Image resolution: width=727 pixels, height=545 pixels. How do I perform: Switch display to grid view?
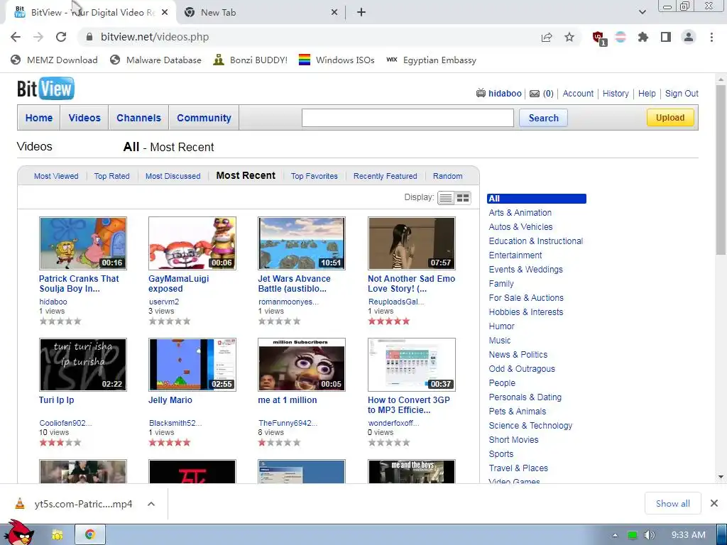[463, 198]
